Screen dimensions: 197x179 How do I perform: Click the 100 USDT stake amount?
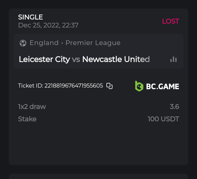[x=163, y=119]
